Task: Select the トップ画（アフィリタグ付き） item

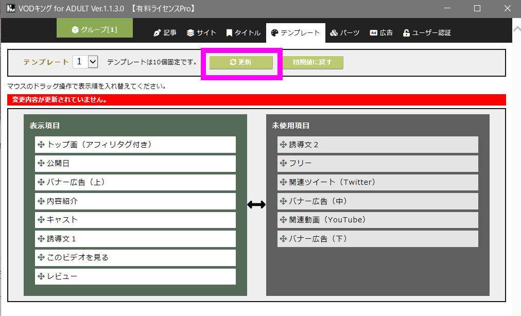Action: click(135, 145)
